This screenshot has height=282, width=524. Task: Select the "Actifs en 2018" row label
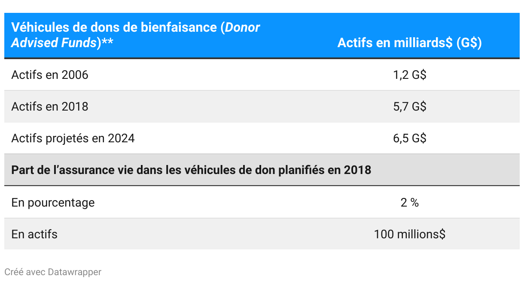click(50, 106)
